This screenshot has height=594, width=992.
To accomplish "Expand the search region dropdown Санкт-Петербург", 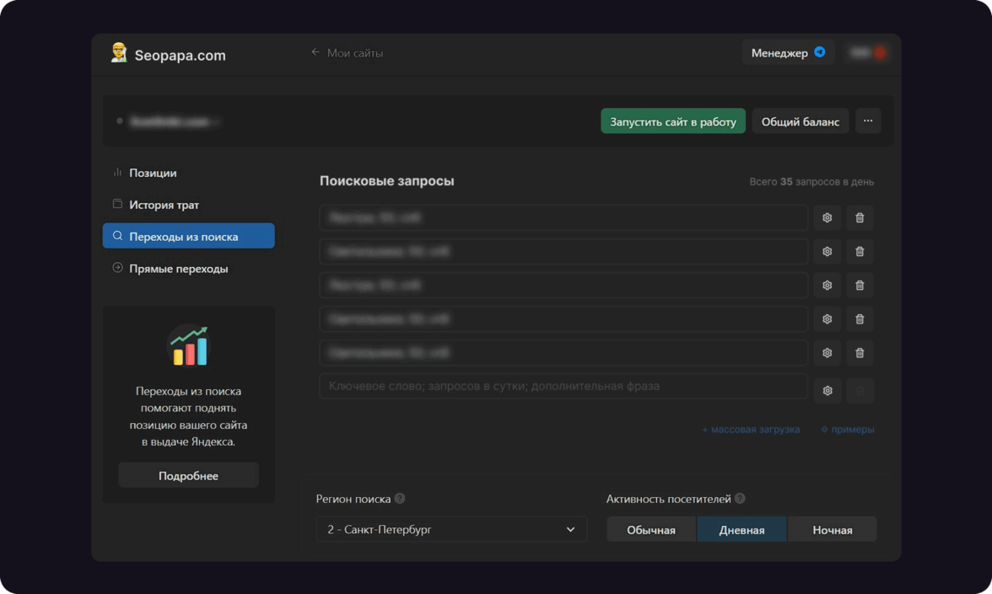I will (451, 530).
